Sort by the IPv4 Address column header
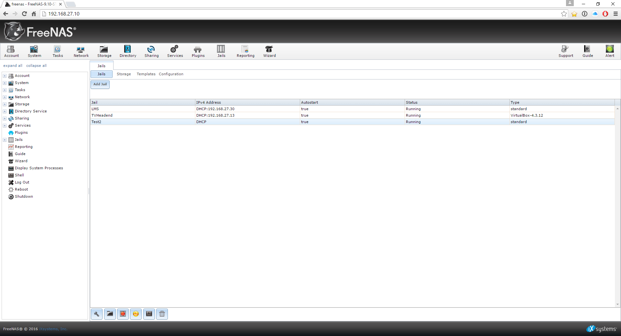This screenshot has width=621, height=336. click(x=247, y=102)
